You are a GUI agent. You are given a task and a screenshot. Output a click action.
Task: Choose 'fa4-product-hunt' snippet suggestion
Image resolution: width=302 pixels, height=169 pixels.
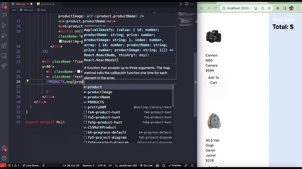128,112
